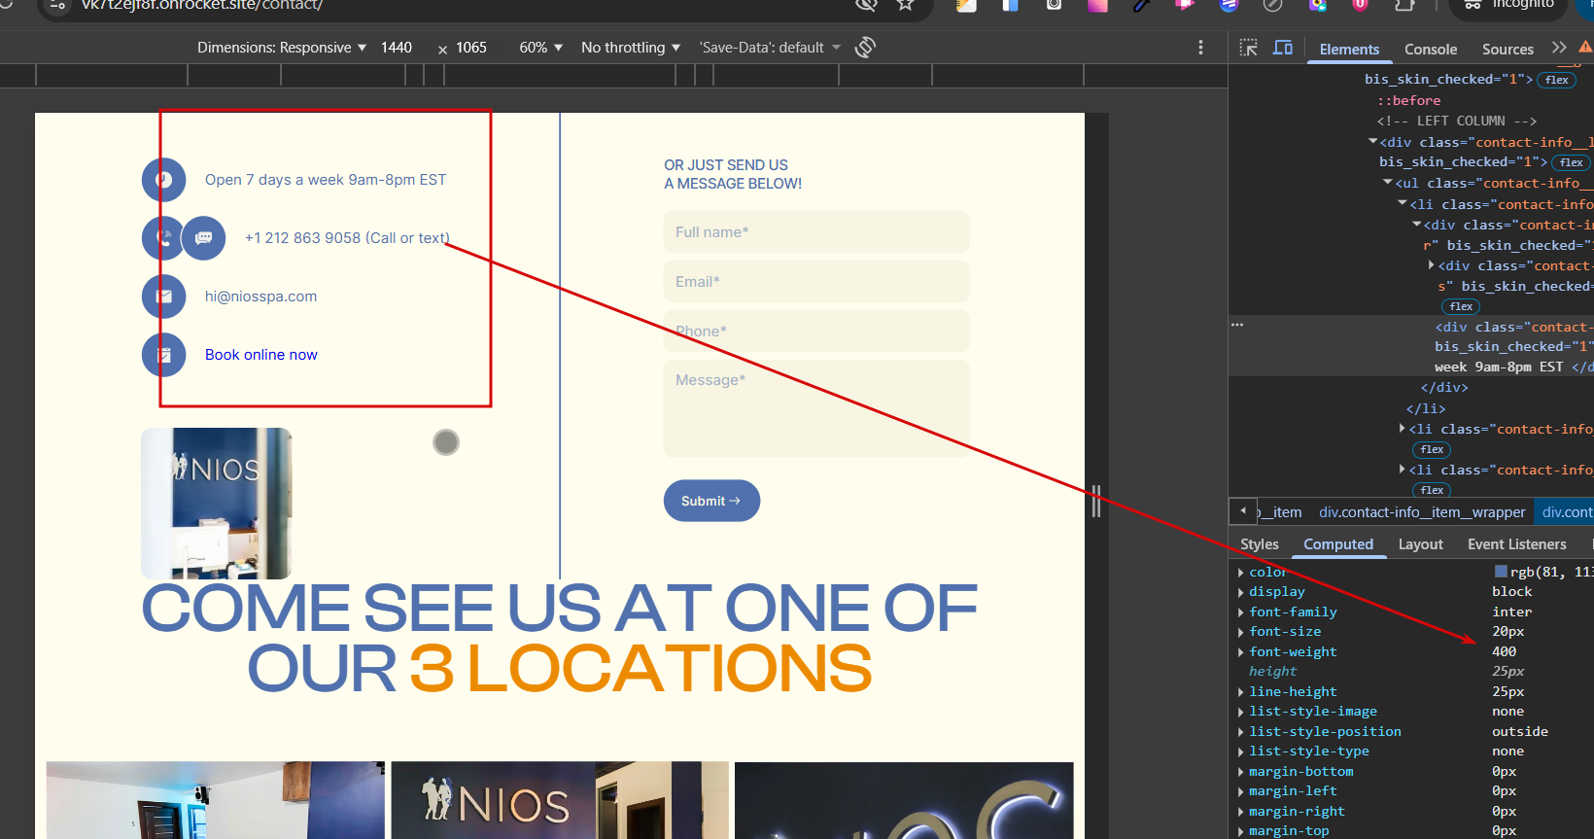Open the Layout tab
The height and width of the screenshot is (839, 1594).
tap(1420, 544)
